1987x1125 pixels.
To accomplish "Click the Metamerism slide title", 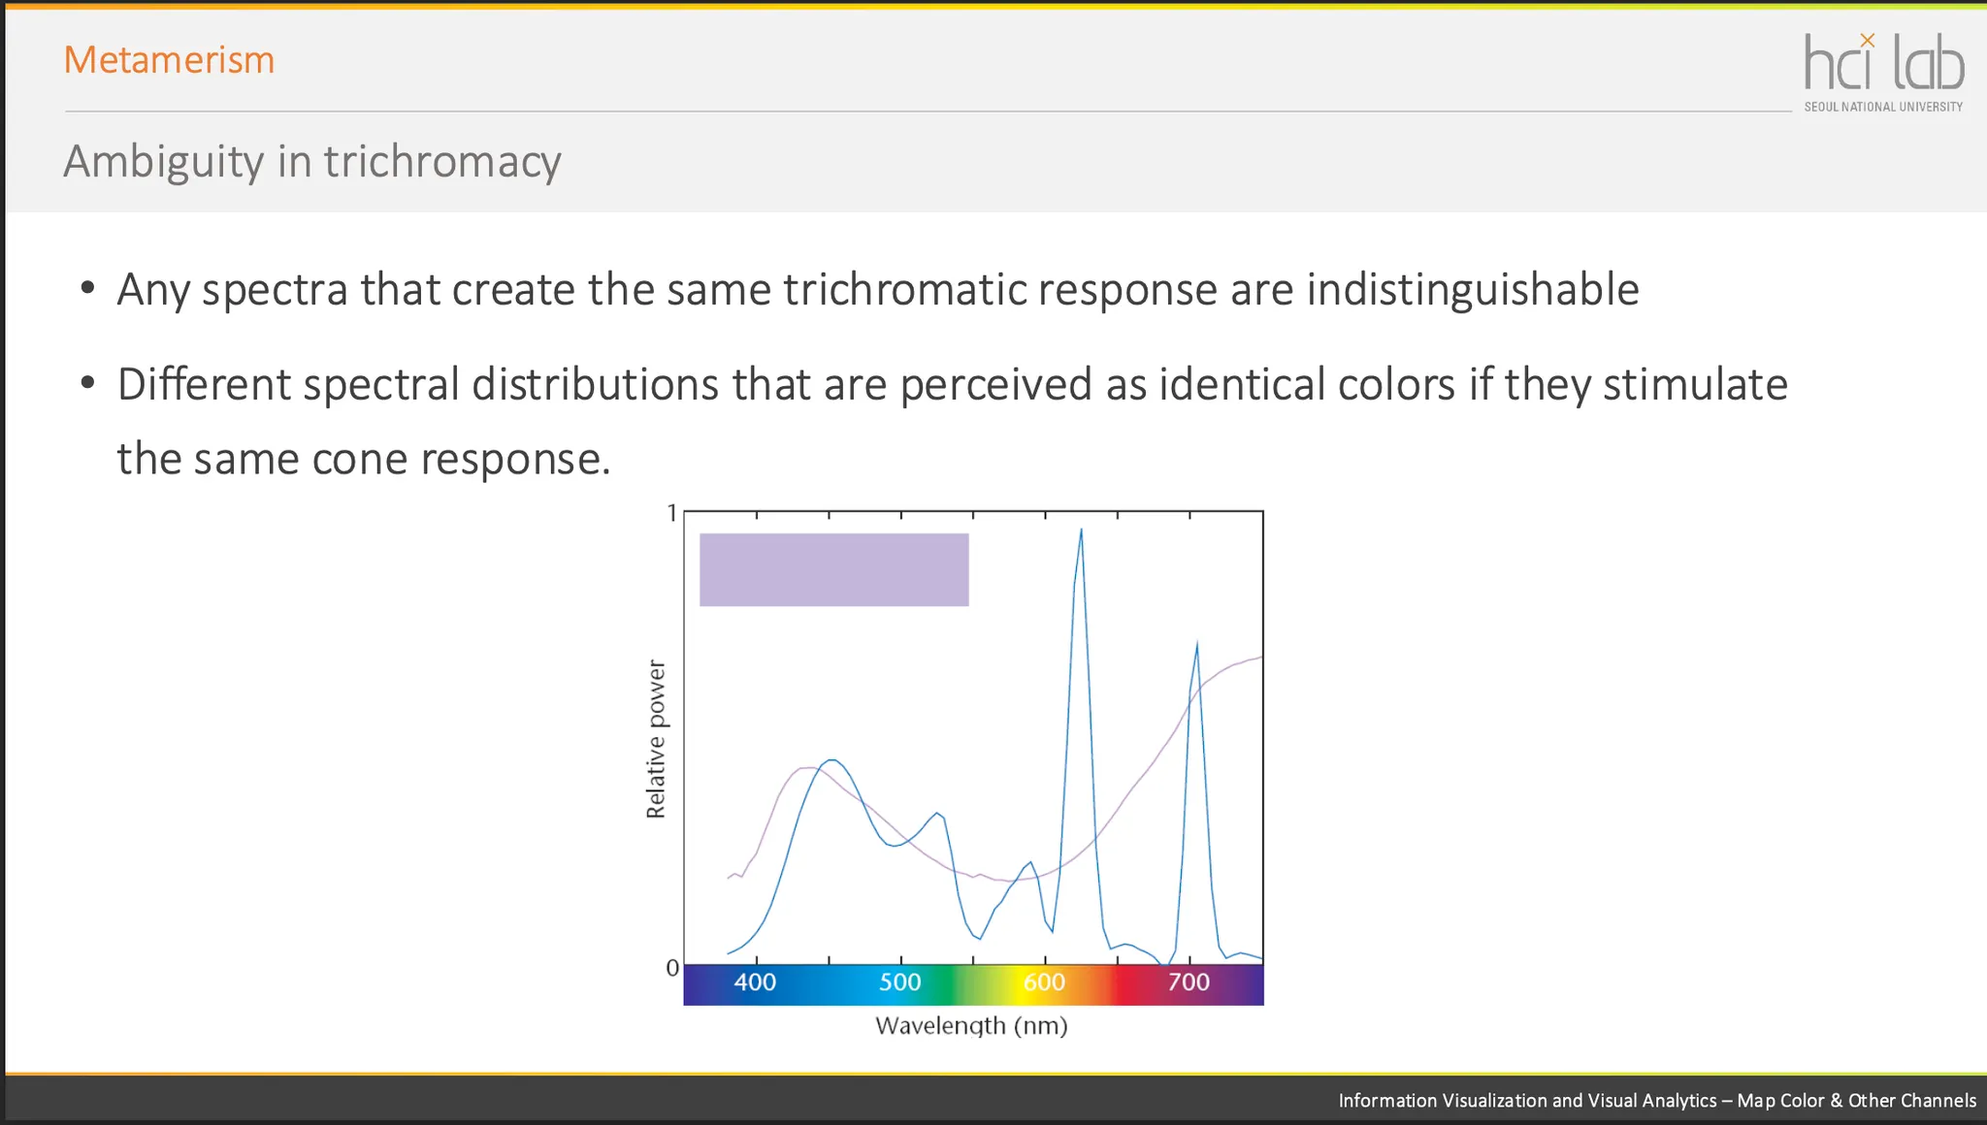I will [169, 60].
